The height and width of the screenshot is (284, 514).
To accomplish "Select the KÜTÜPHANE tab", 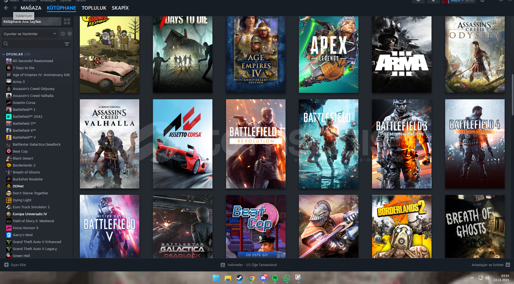I will pos(62,8).
